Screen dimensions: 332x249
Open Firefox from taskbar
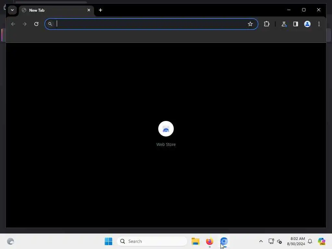210,241
